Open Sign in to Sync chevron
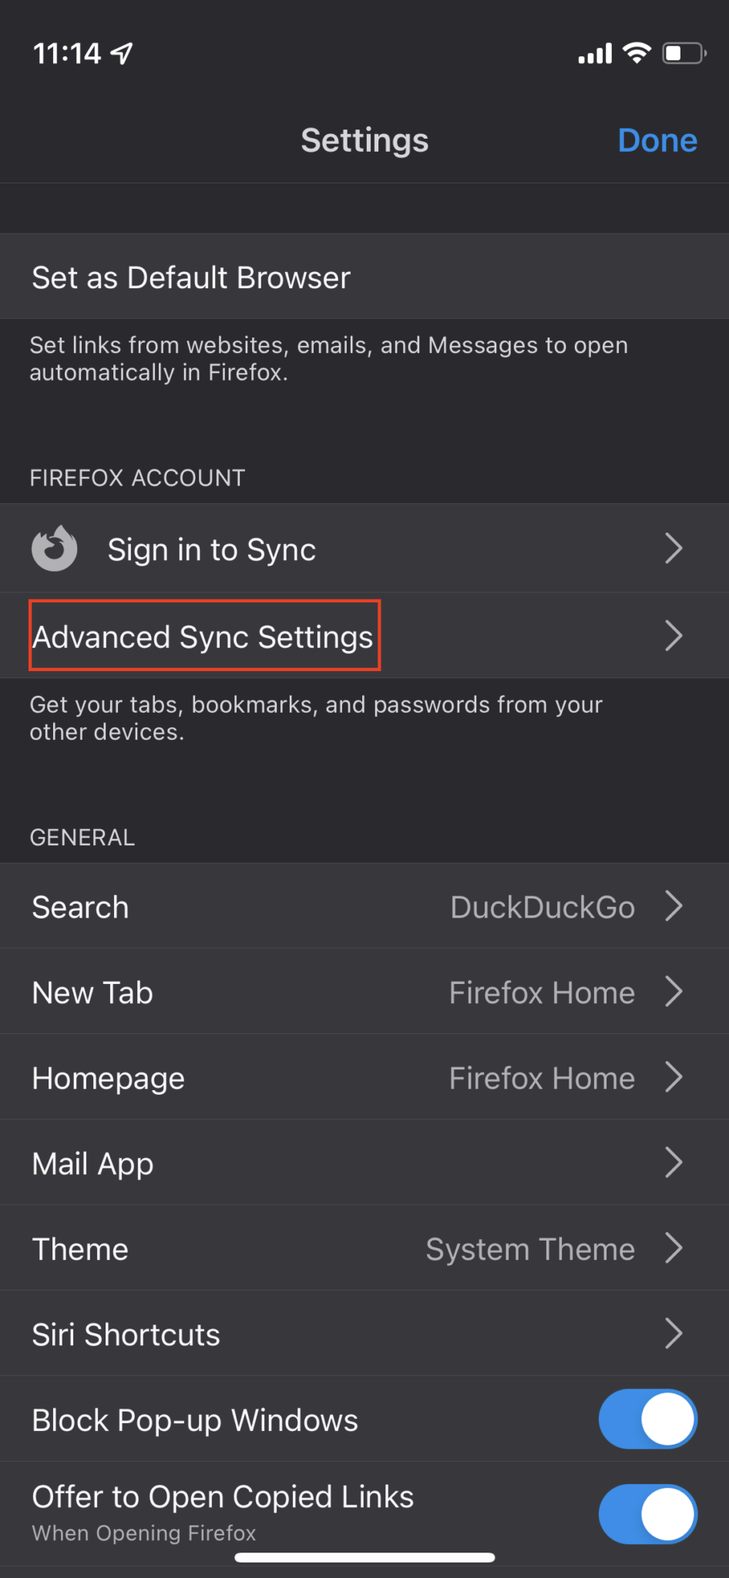The image size is (729, 1578). click(674, 549)
